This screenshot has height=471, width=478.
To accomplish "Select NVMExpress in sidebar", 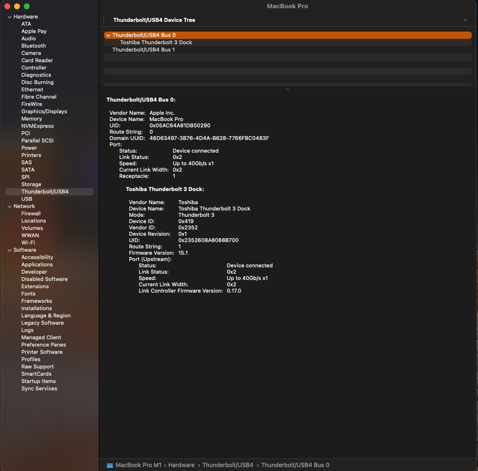I will [37, 126].
